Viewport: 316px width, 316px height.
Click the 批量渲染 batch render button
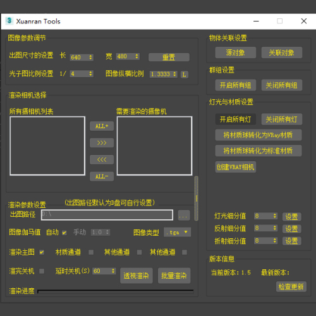(174, 276)
